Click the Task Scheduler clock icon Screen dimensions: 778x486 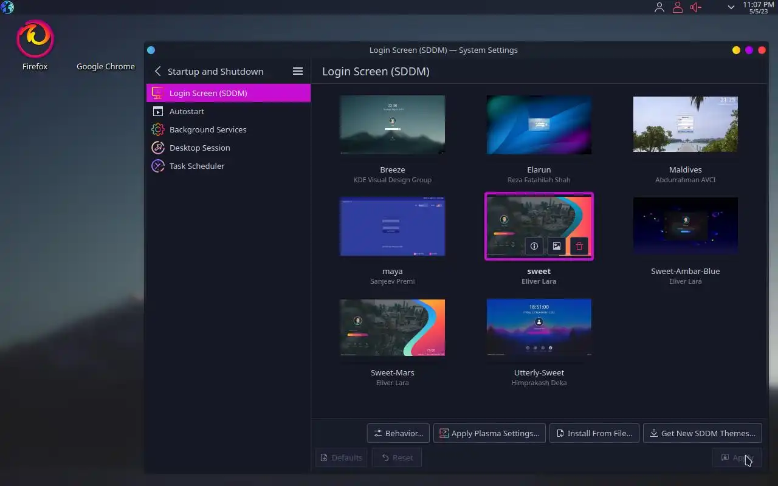[158, 166]
